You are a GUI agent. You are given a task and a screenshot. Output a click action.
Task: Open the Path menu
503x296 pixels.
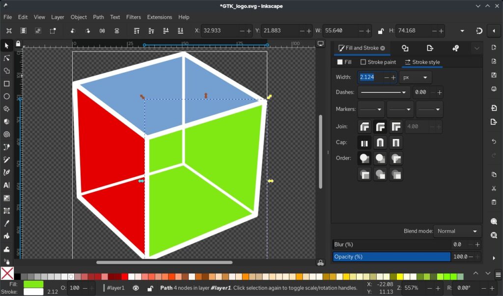pos(98,17)
